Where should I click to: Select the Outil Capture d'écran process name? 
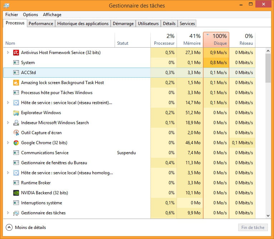42,133
